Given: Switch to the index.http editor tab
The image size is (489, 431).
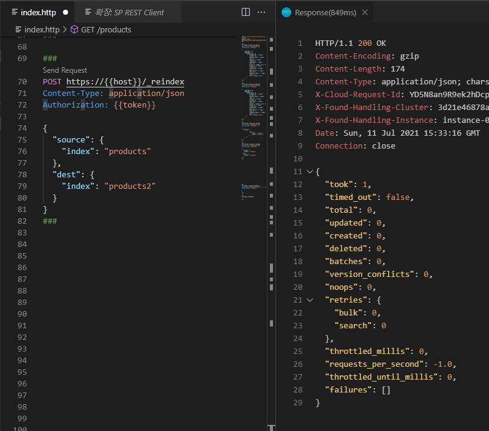Looking at the screenshot, I should (x=38, y=12).
